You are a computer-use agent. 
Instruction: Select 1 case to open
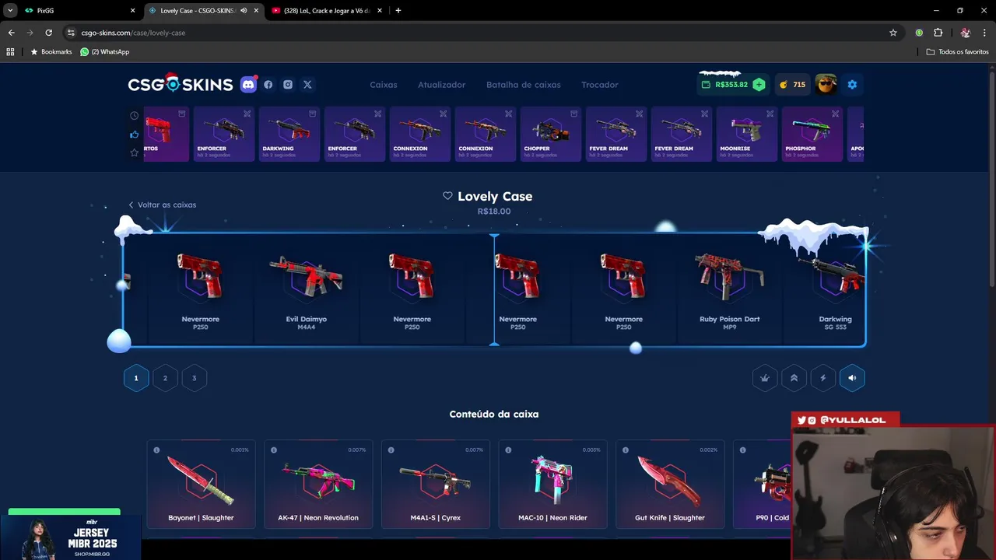[x=136, y=378]
